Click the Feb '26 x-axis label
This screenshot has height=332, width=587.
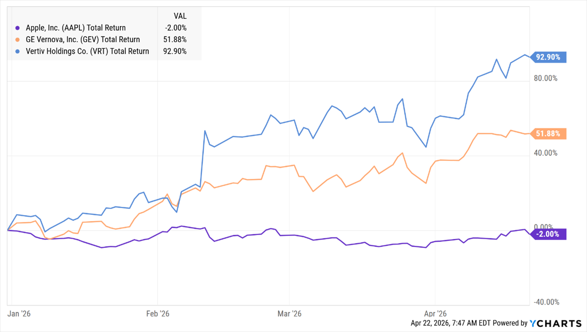click(x=157, y=314)
